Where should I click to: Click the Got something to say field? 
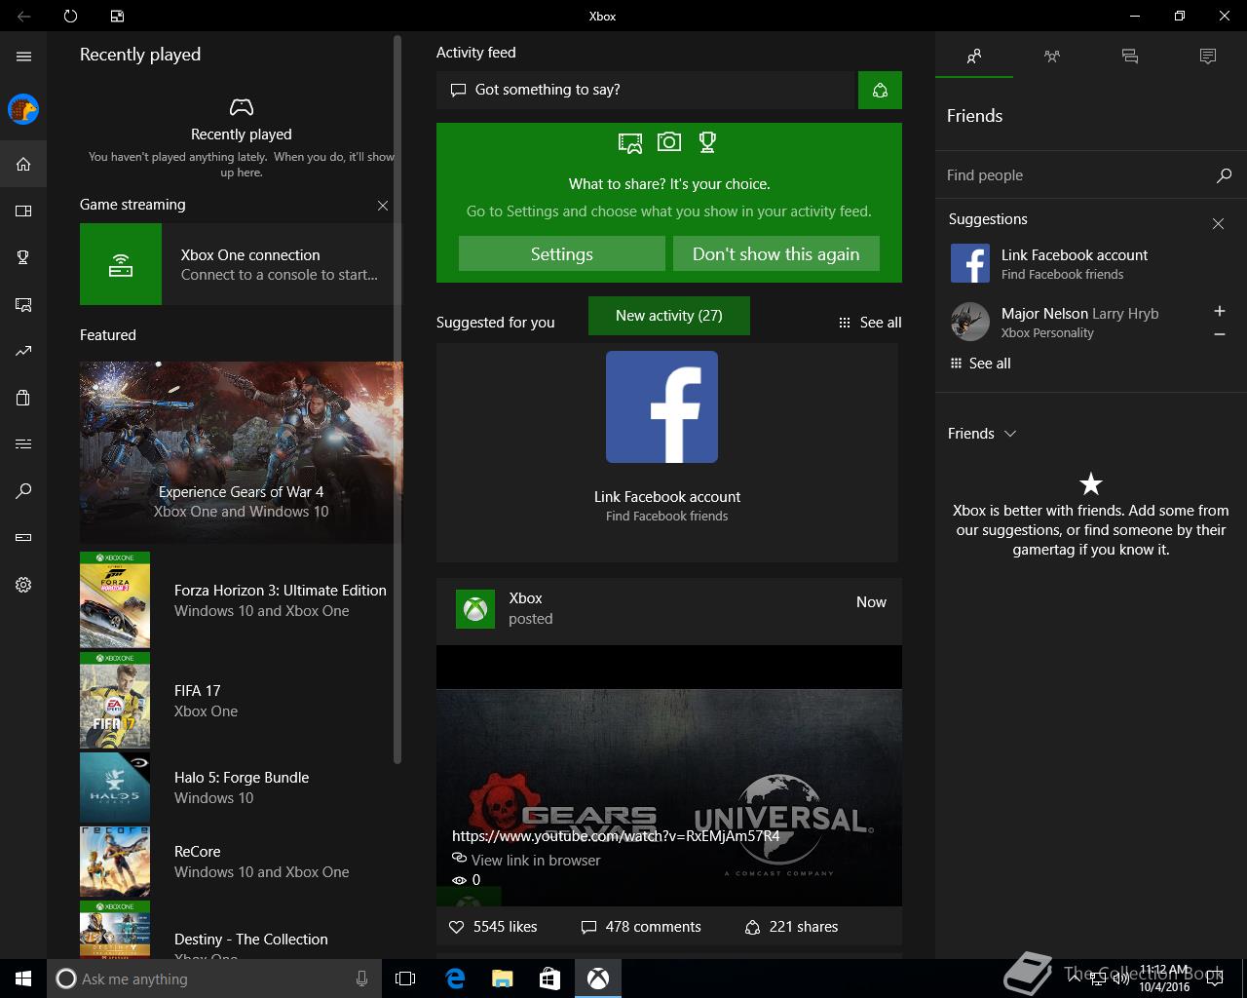coord(645,90)
